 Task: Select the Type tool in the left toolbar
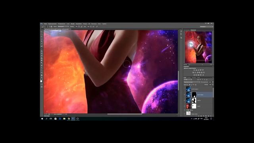click(42, 68)
